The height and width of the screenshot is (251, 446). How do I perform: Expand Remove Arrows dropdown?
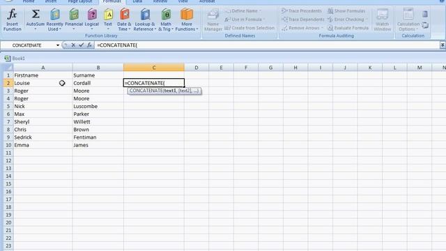click(x=322, y=28)
